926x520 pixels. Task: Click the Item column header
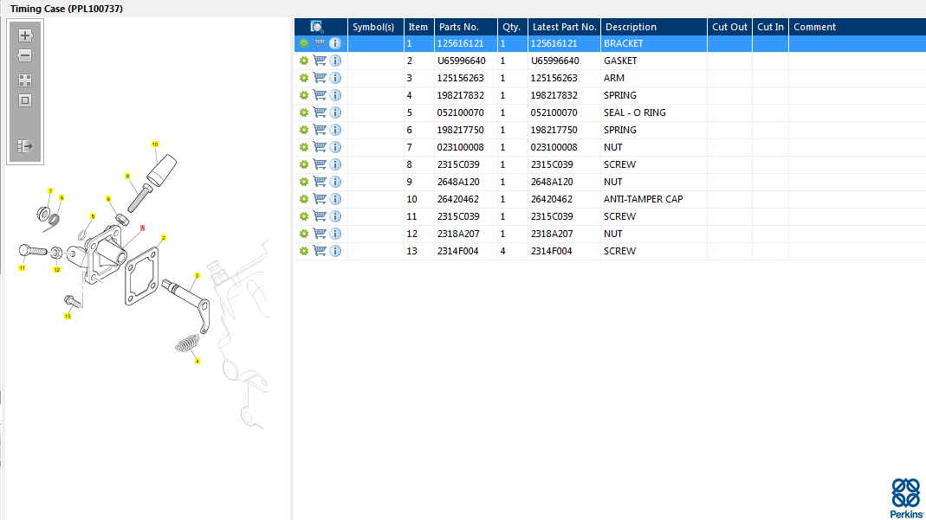(418, 27)
